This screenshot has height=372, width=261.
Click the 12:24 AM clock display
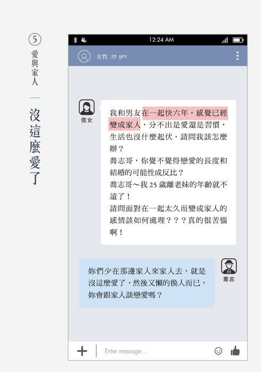click(162, 40)
